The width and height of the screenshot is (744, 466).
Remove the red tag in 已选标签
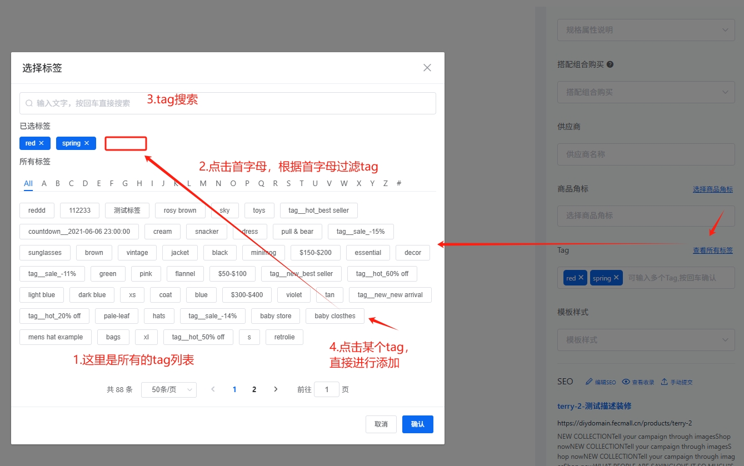pos(41,143)
